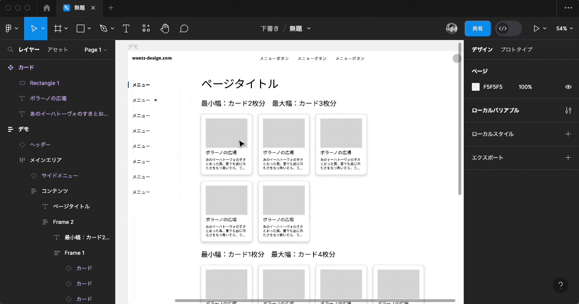
Task: Select the Move tool arrow
Action: tap(34, 28)
